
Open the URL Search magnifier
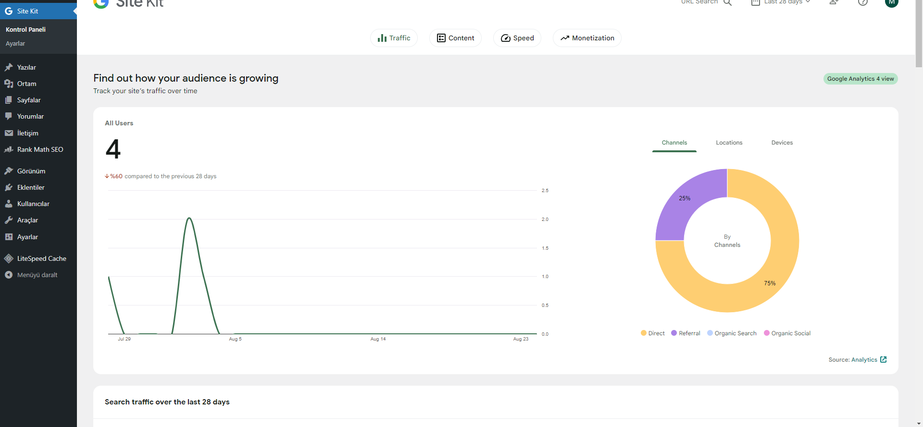point(727,2)
